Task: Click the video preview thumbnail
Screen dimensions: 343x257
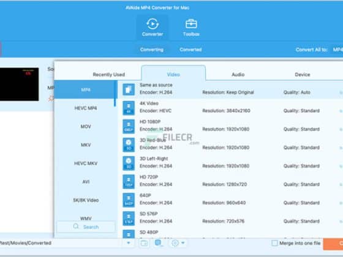Action: point(19,84)
